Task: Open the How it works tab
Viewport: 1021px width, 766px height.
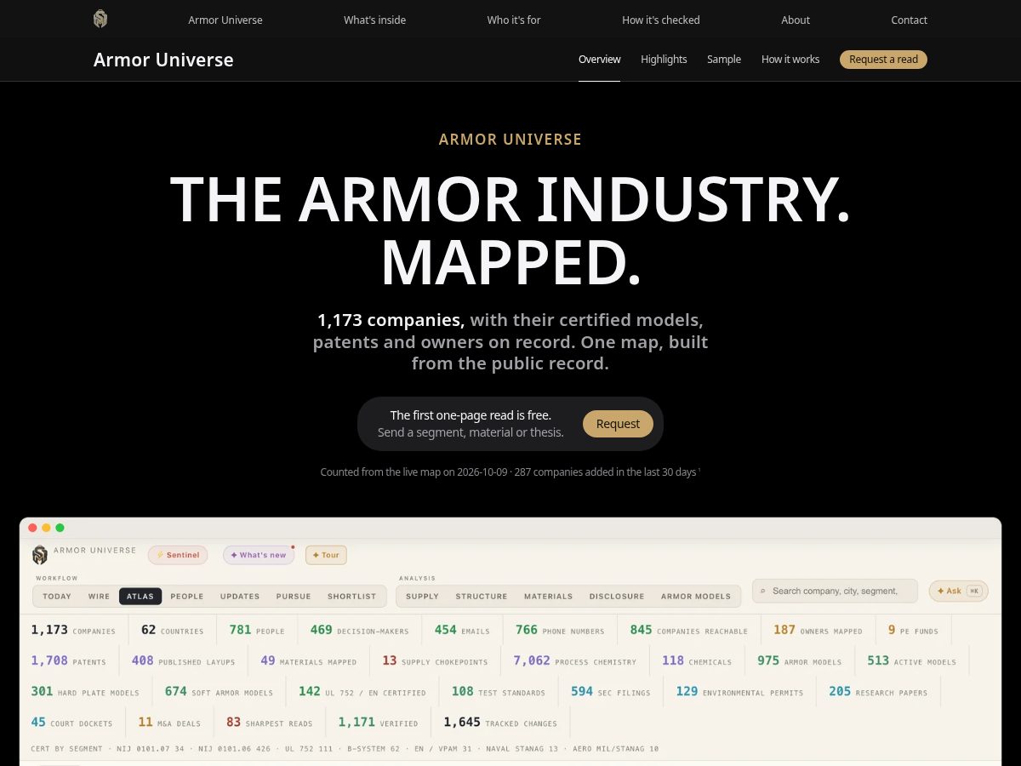Action: tap(790, 60)
